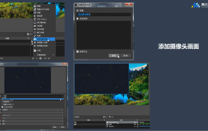Toggle the lock for Media Source 2
Image resolution: width=208 pixels, height=131 pixels.
137,127
